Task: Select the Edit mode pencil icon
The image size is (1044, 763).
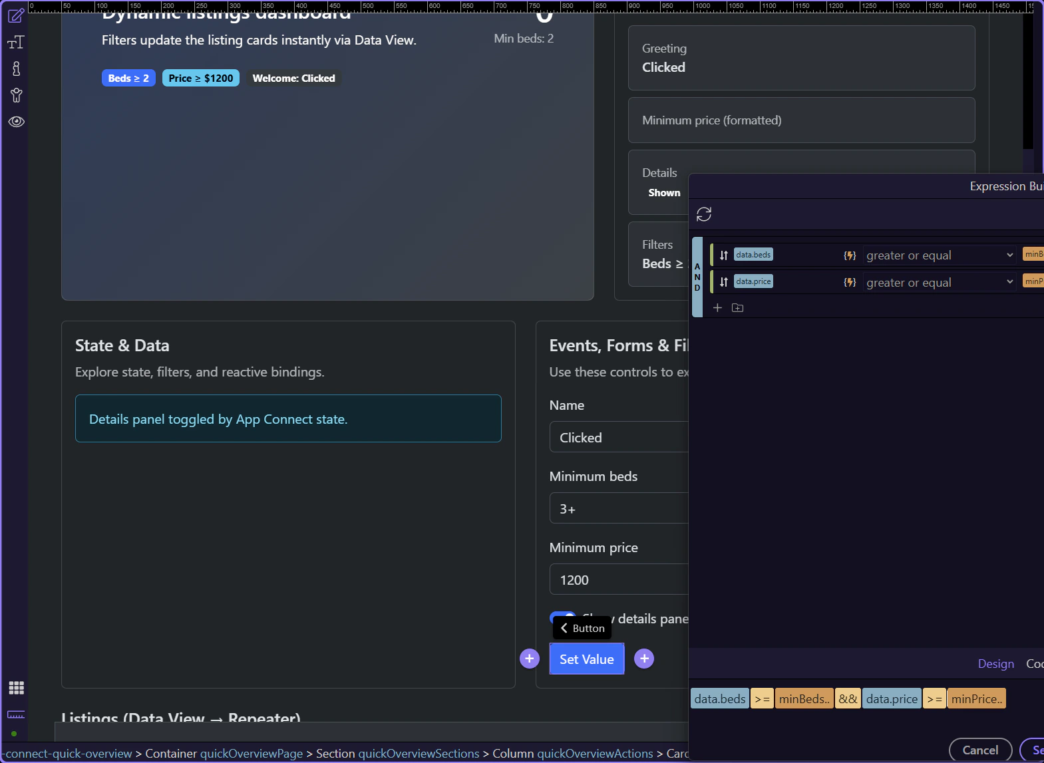Action: coord(16,15)
